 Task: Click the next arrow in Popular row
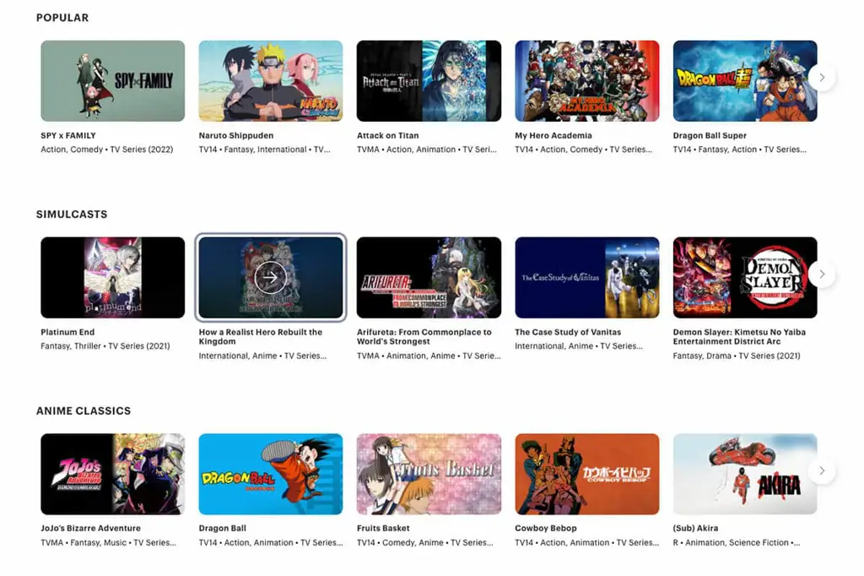click(x=822, y=78)
